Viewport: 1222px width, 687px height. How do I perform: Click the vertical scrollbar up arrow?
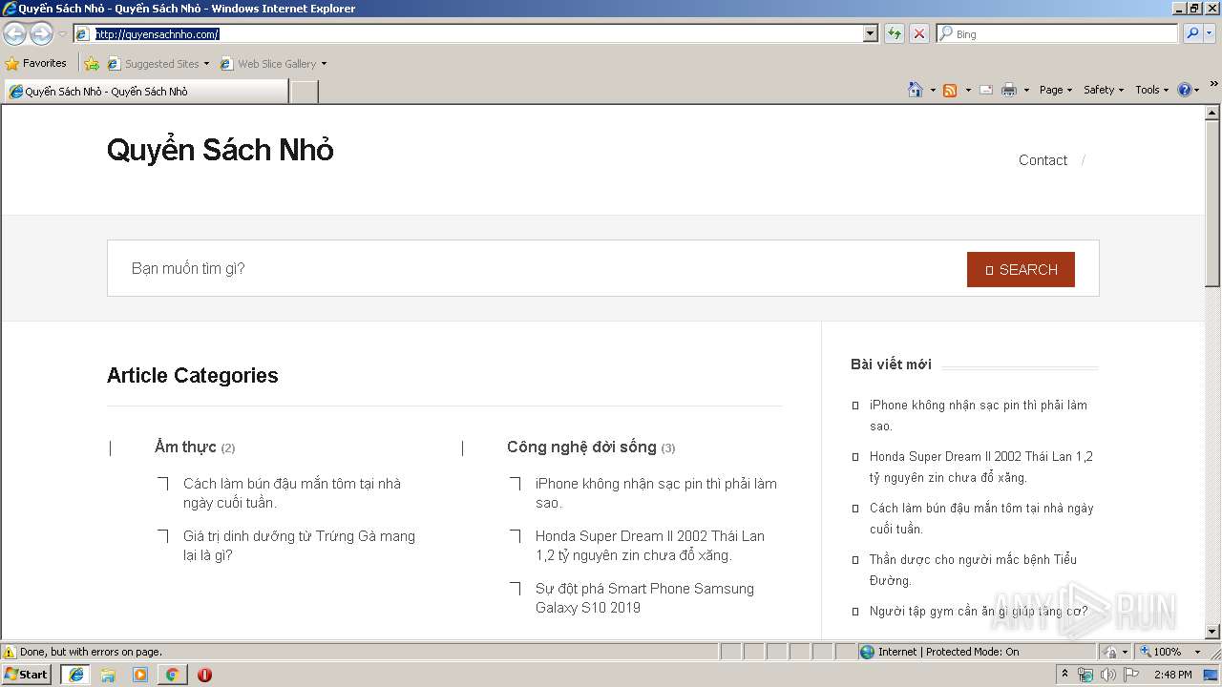pos(1212,113)
